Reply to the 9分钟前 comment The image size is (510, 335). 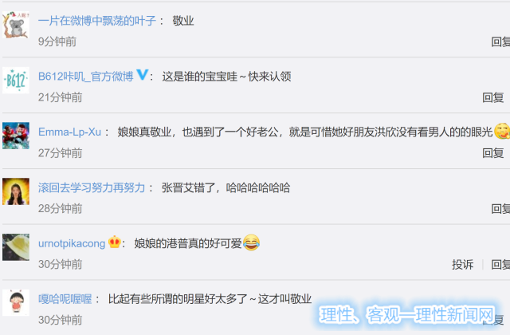[x=500, y=41]
